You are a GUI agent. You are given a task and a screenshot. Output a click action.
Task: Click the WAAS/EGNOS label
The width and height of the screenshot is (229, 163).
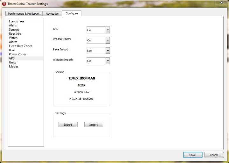(x=62, y=39)
